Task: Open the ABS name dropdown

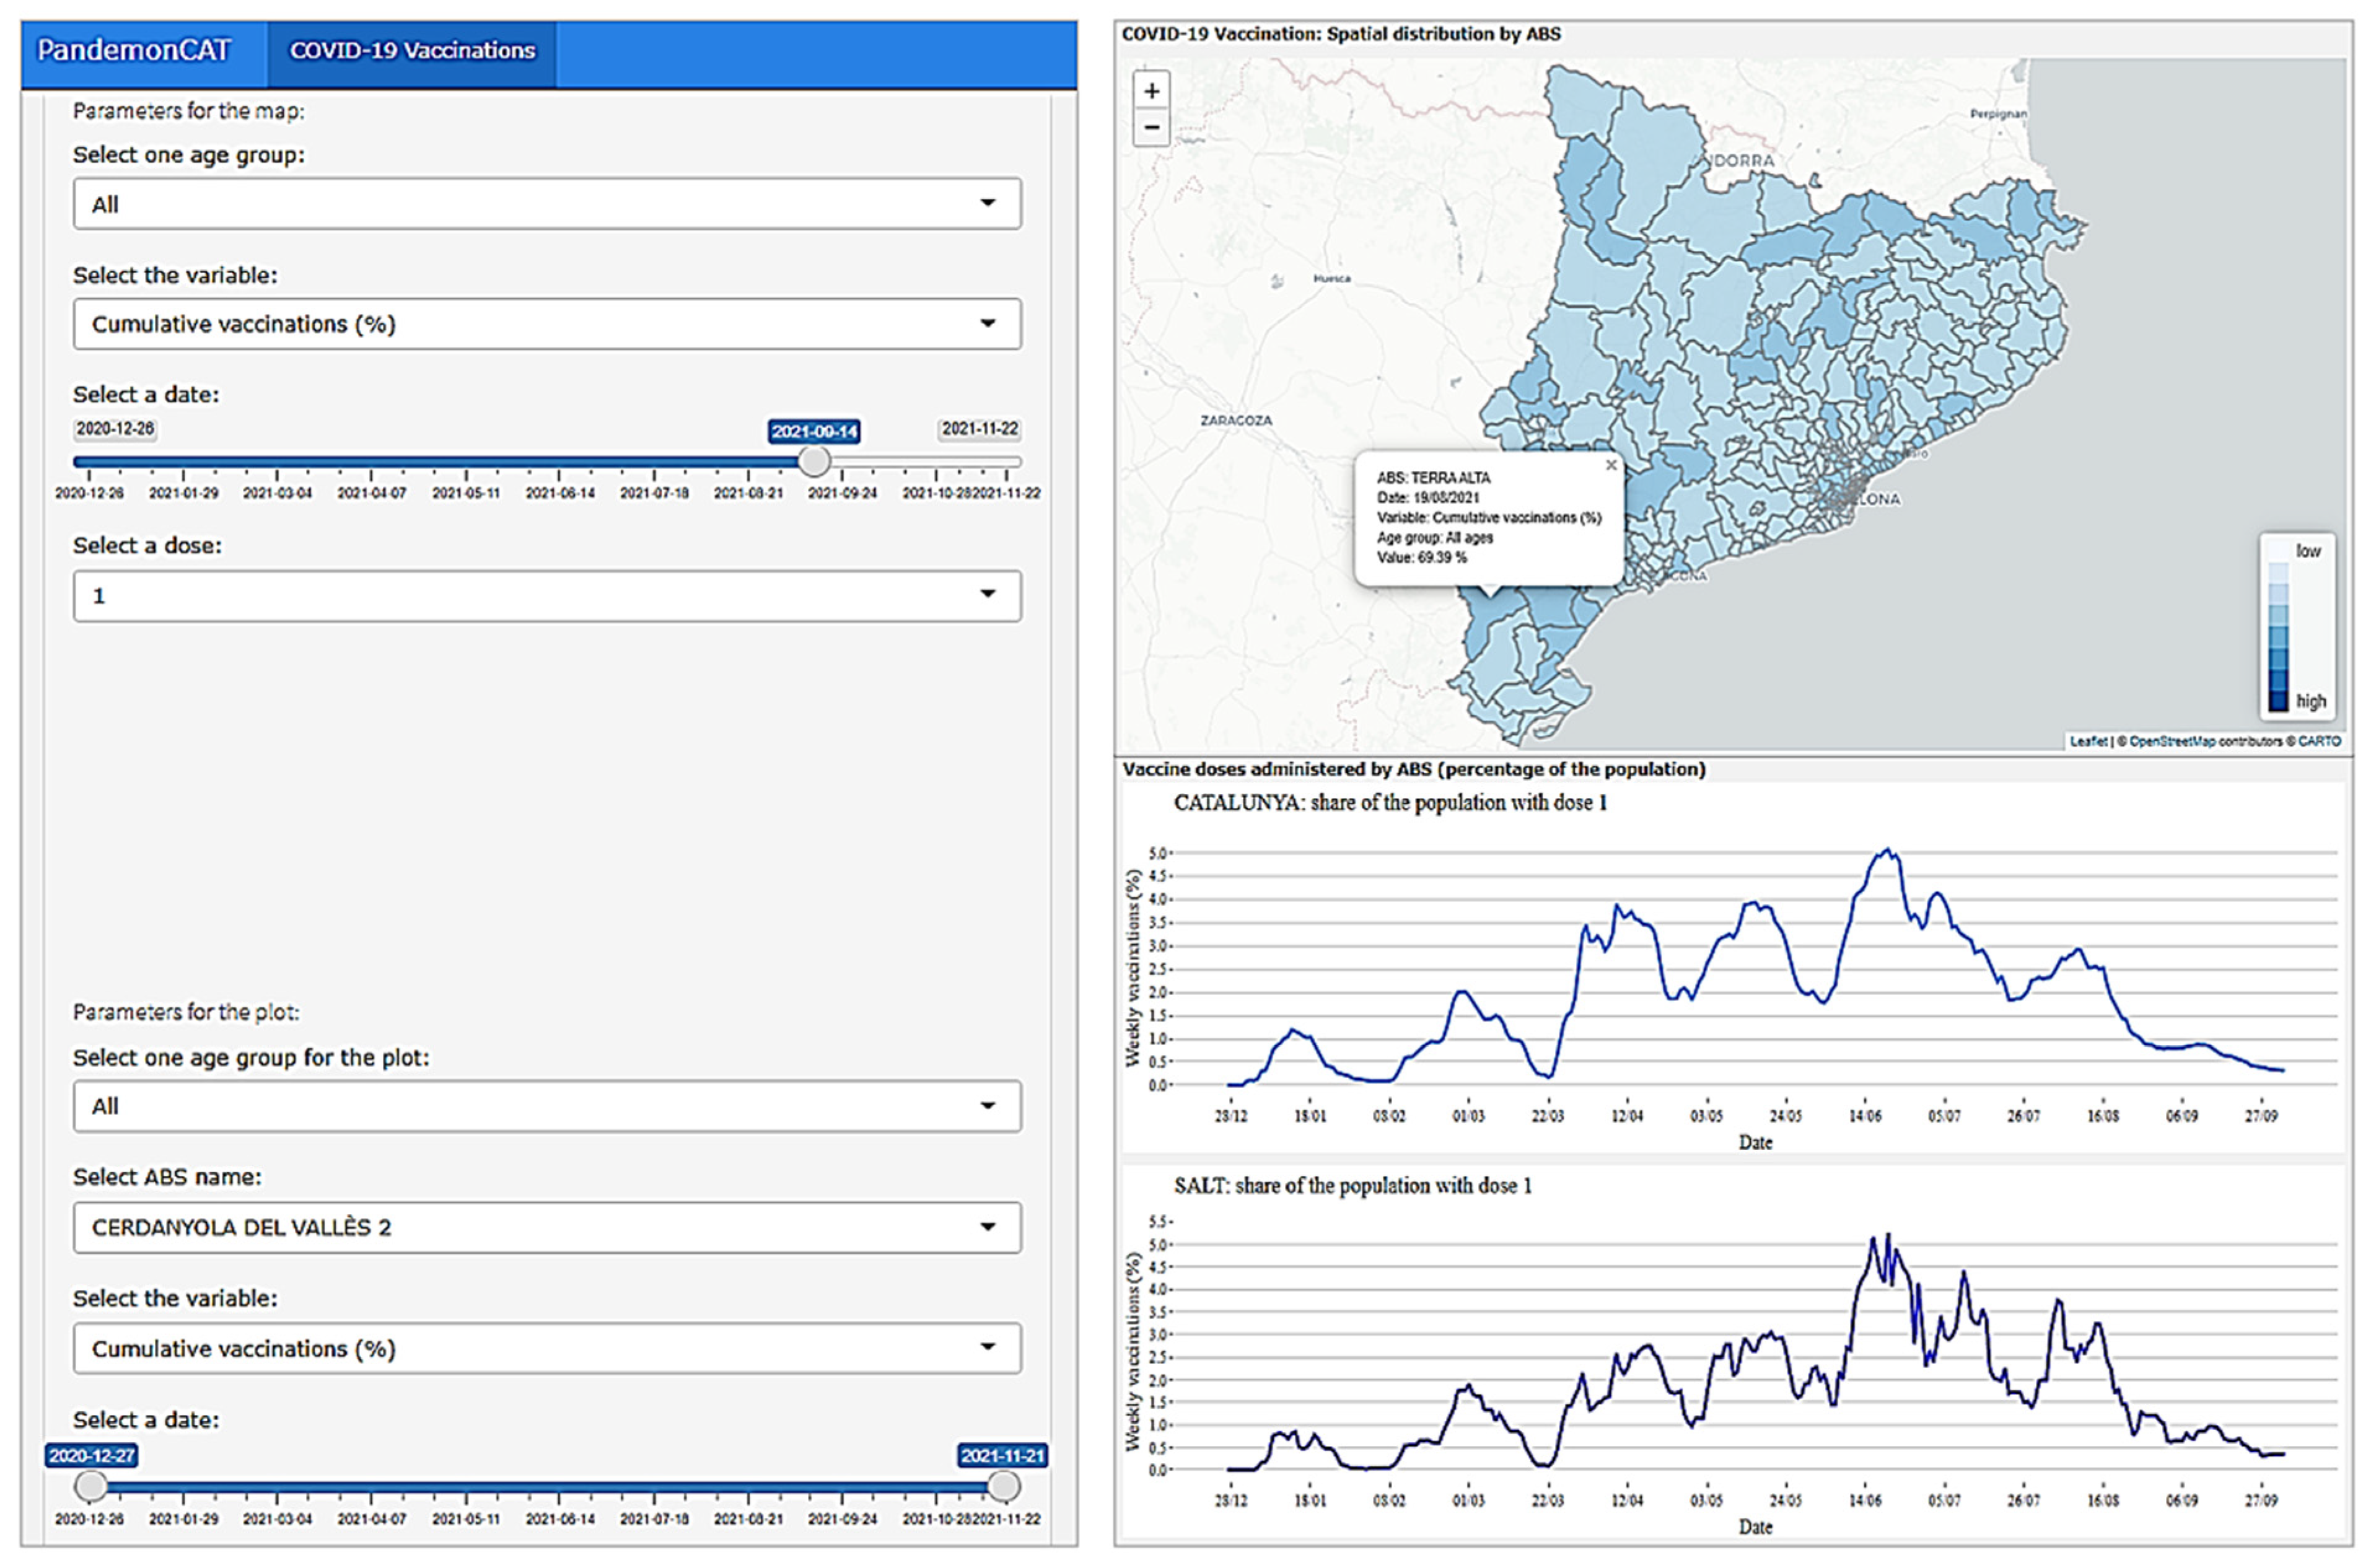Action: [546, 1227]
